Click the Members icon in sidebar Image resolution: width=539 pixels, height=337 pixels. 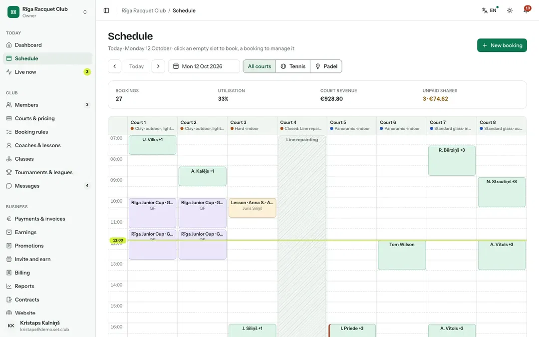pyautogui.click(x=9, y=105)
